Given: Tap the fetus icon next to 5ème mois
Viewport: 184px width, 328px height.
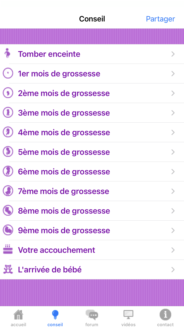Looking at the screenshot, I should (8, 152).
